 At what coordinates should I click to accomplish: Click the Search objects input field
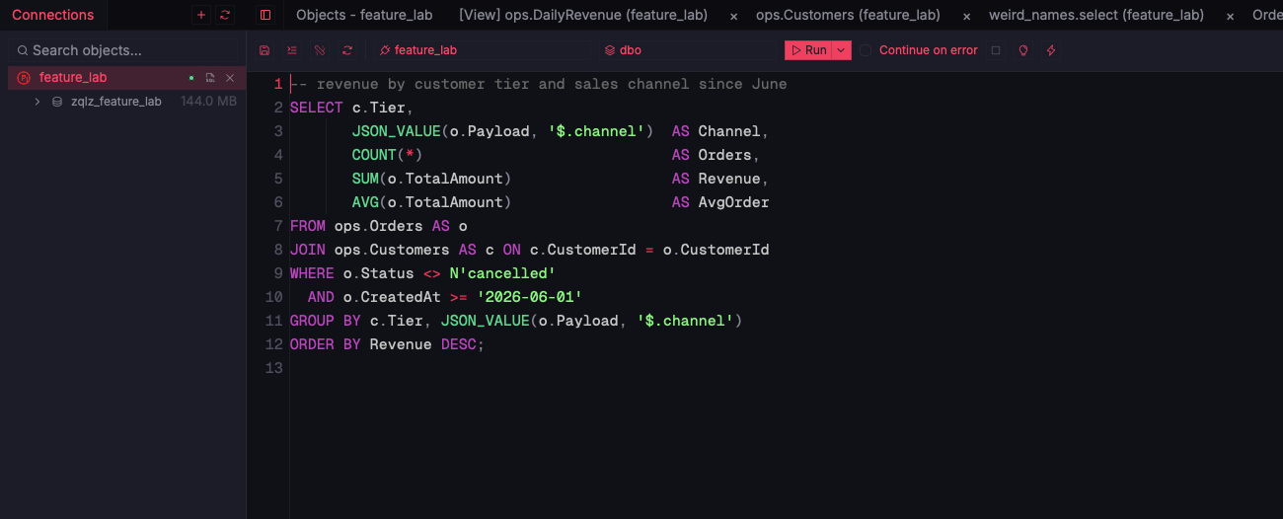coord(122,50)
